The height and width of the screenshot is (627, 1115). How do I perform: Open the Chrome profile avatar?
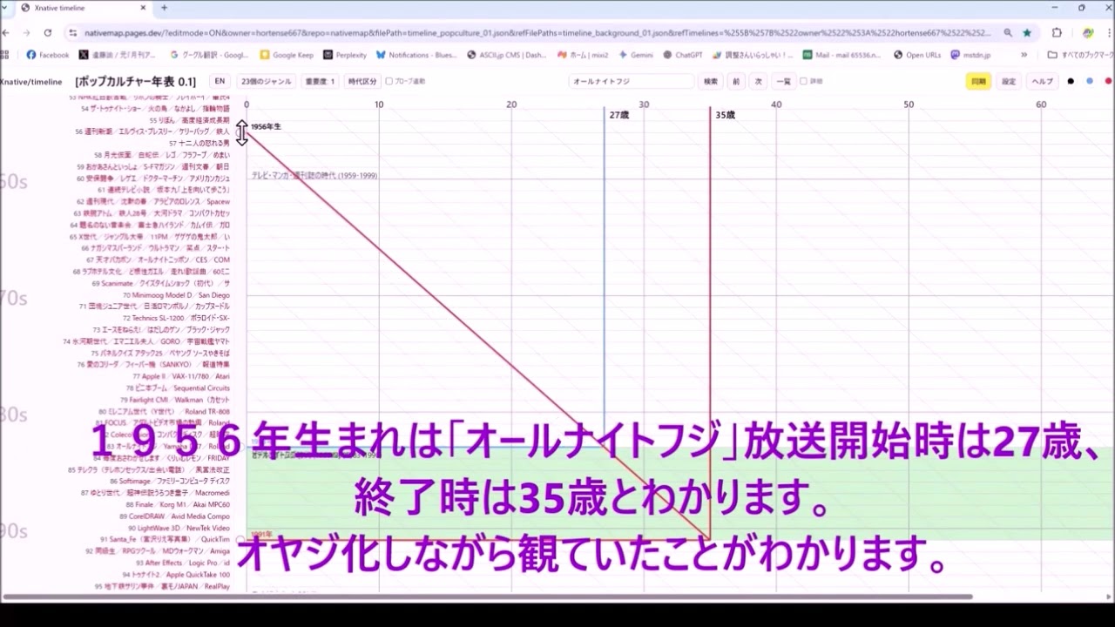pos(1088,32)
